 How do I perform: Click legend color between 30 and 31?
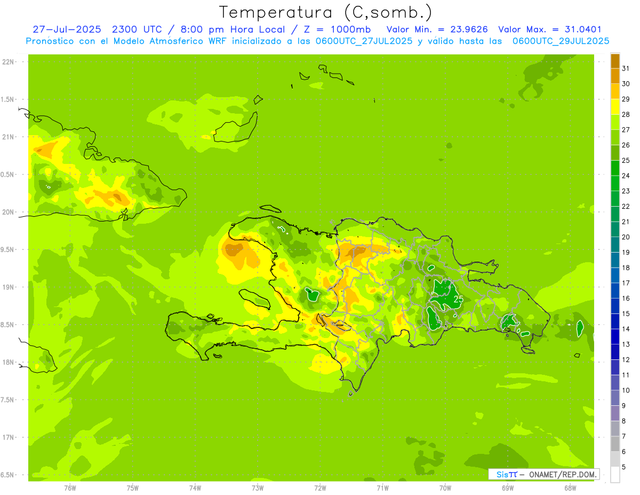[615, 76]
